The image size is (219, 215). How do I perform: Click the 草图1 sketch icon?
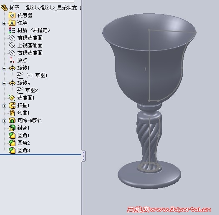click(20, 75)
